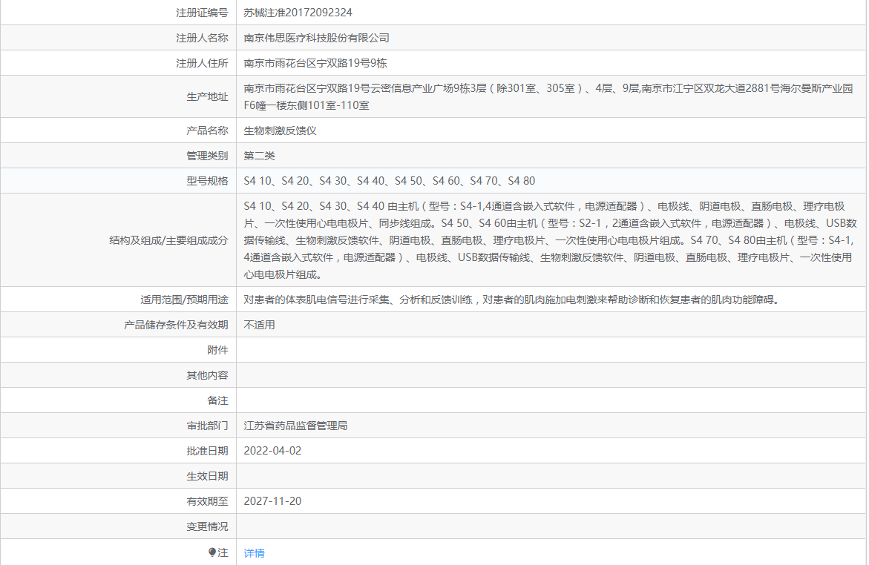The height and width of the screenshot is (565, 869).
Task: Click the 注册证编号 label
Action: point(202,12)
